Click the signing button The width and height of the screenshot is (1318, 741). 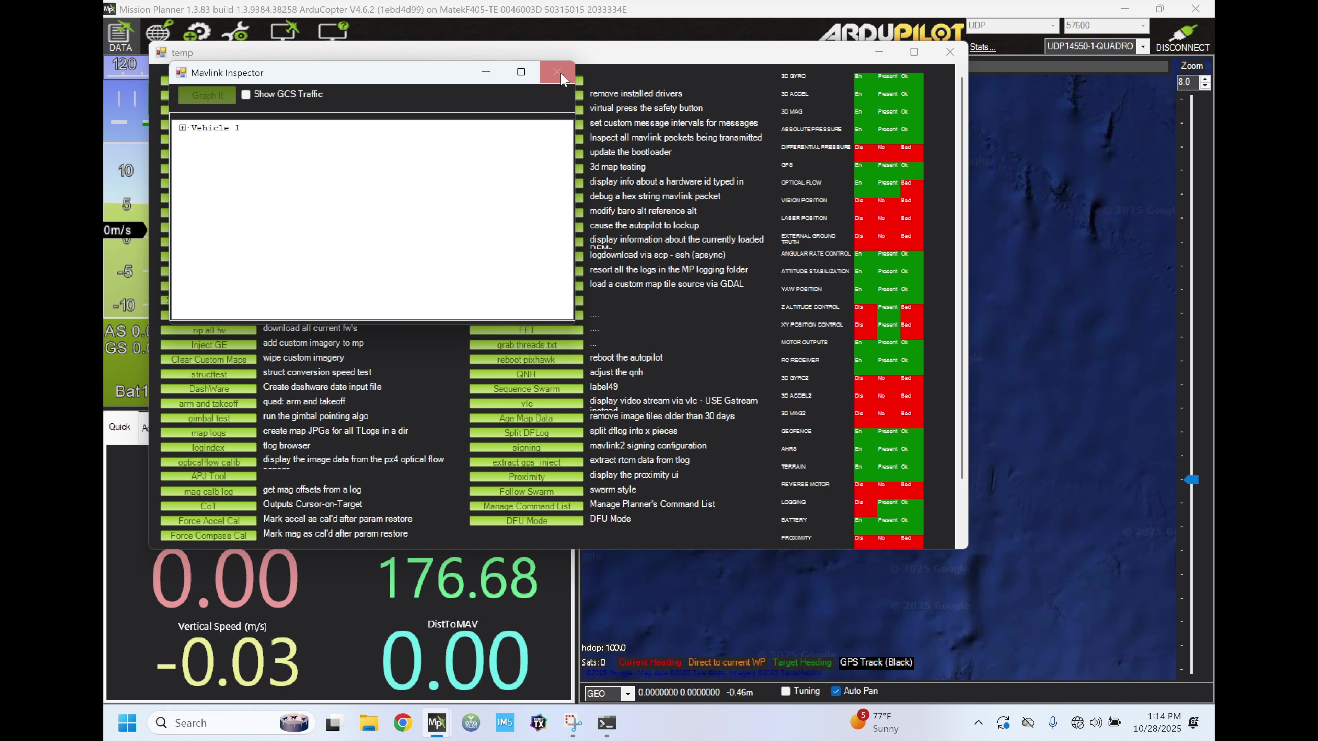point(526,447)
